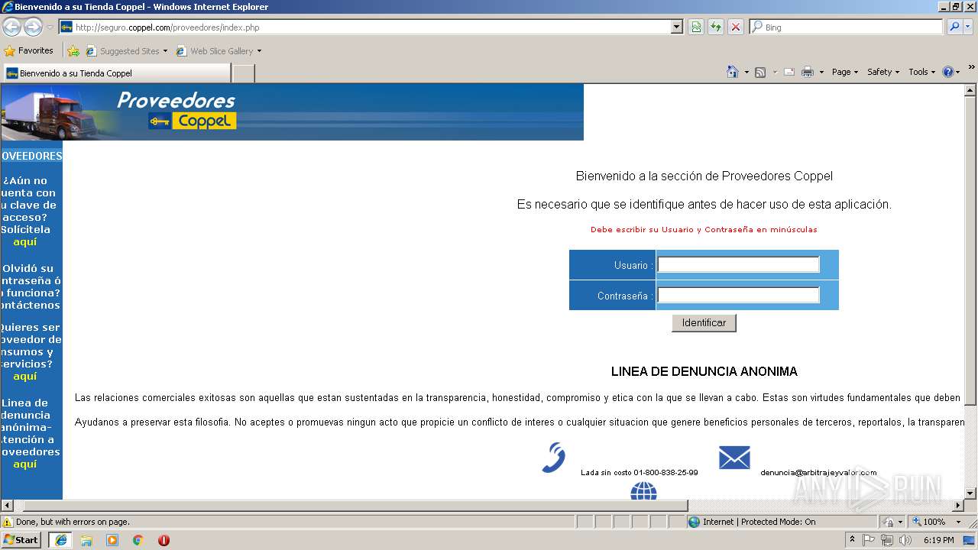Image resolution: width=978 pixels, height=550 pixels.
Task: Click the red Opera icon in taskbar
Action: [x=164, y=540]
